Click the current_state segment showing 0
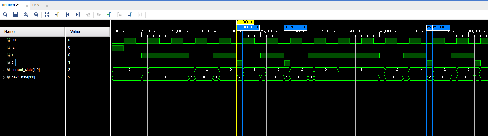The width and height of the screenshot is (488, 136). pos(130,70)
